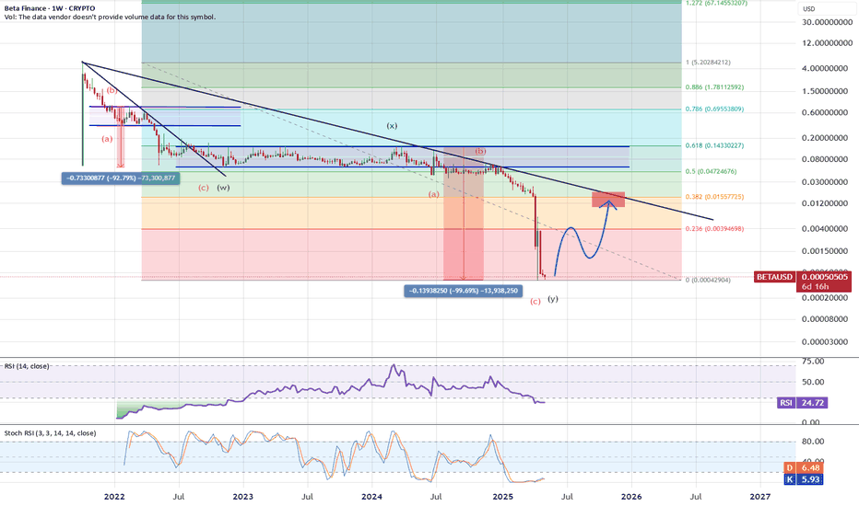Click the (x) Elliott wave label
Viewport: 859px width, 506px height.
pyautogui.click(x=392, y=126)
